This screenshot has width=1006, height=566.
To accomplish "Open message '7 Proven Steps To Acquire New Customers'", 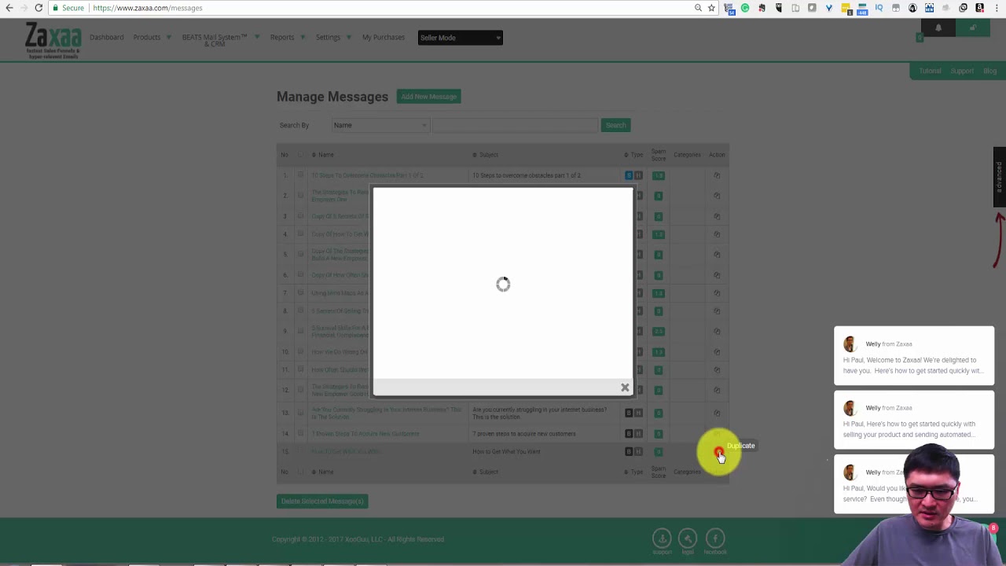I will 365,434.
